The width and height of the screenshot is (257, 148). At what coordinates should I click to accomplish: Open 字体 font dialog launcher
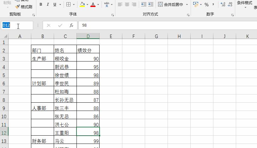[x=113, y=15]
